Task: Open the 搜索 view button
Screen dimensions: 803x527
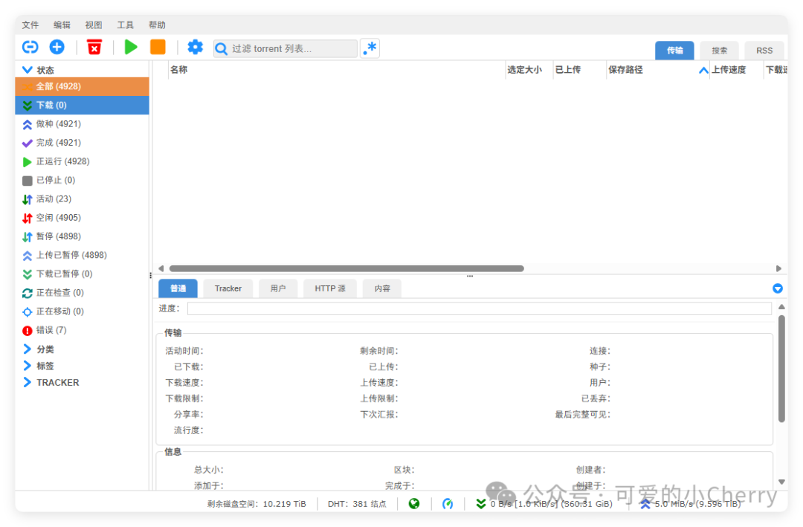Action: (719, 50)
